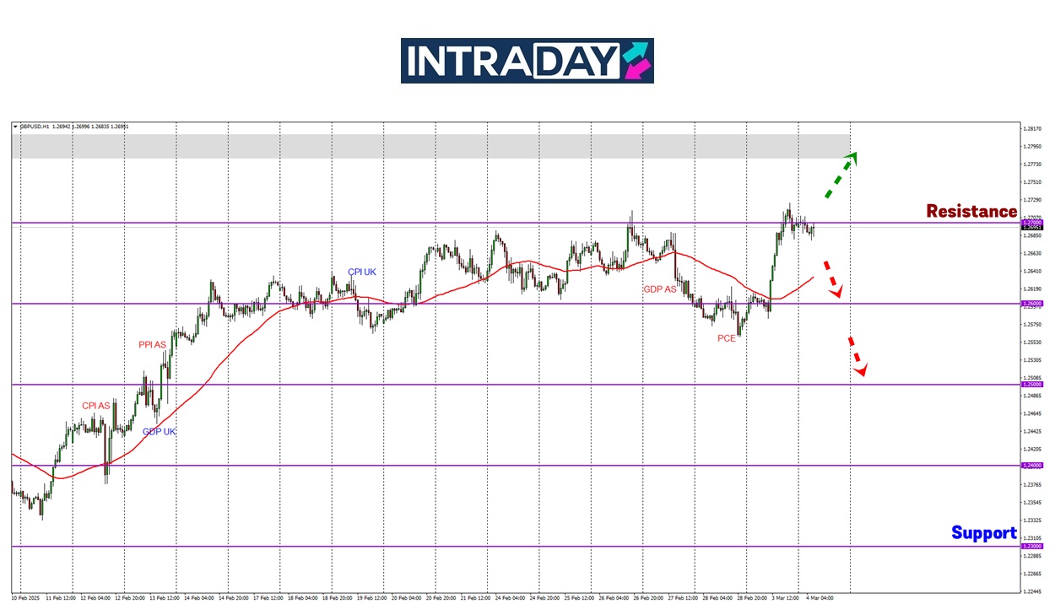Select the PCE event label
Image resolution: width=1055 pixels, height=604 pixels.
pyautogui.click(x=727, y=338)
